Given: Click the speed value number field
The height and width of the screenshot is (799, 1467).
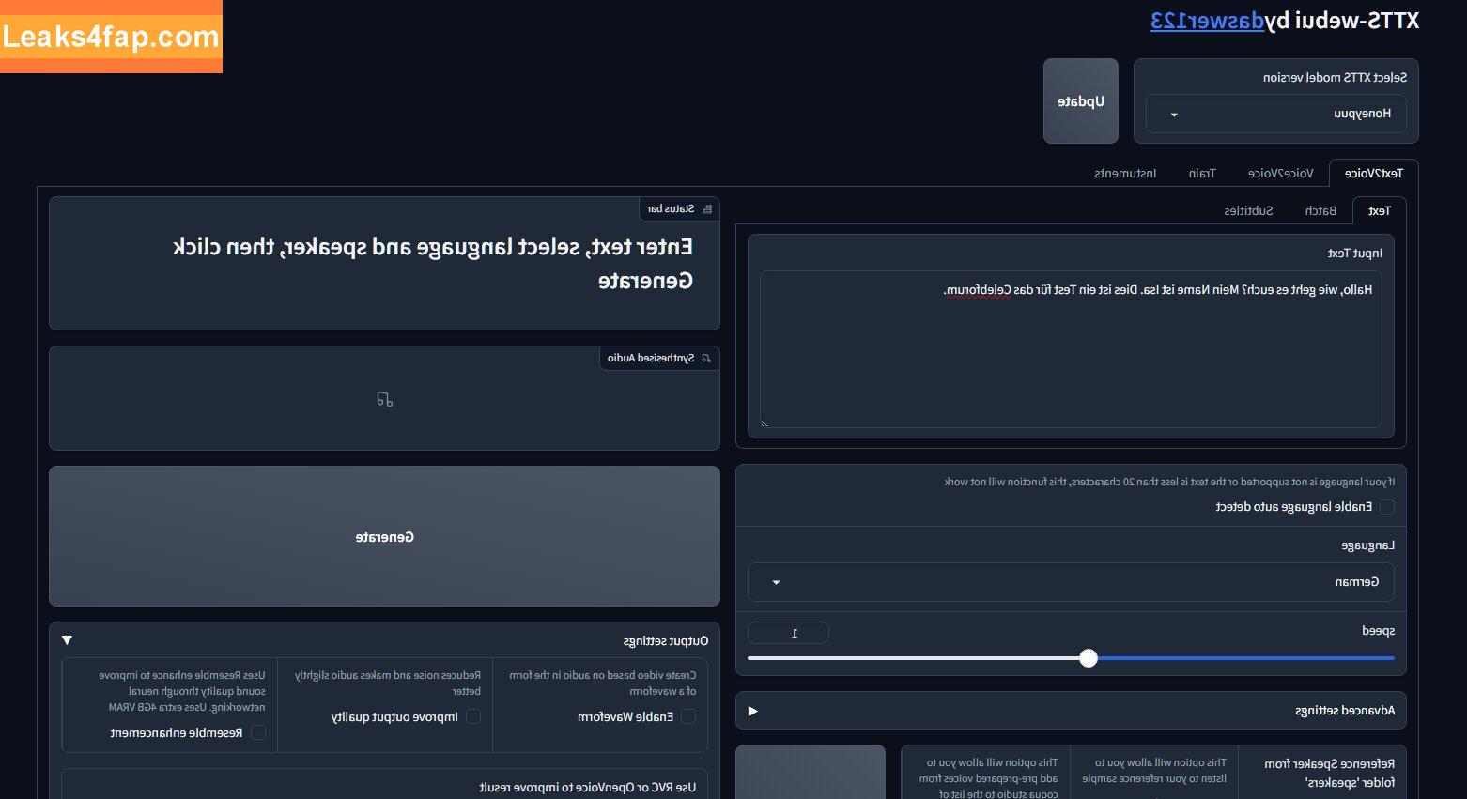Looking at the screenshot, I should coord(789,633).
